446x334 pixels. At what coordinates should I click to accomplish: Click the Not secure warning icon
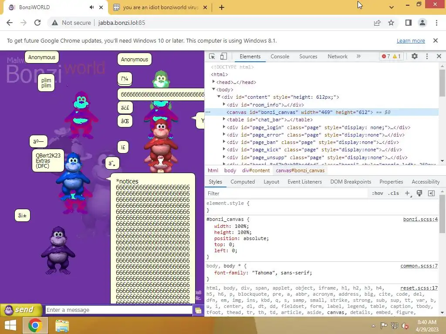tap(54, 23)
